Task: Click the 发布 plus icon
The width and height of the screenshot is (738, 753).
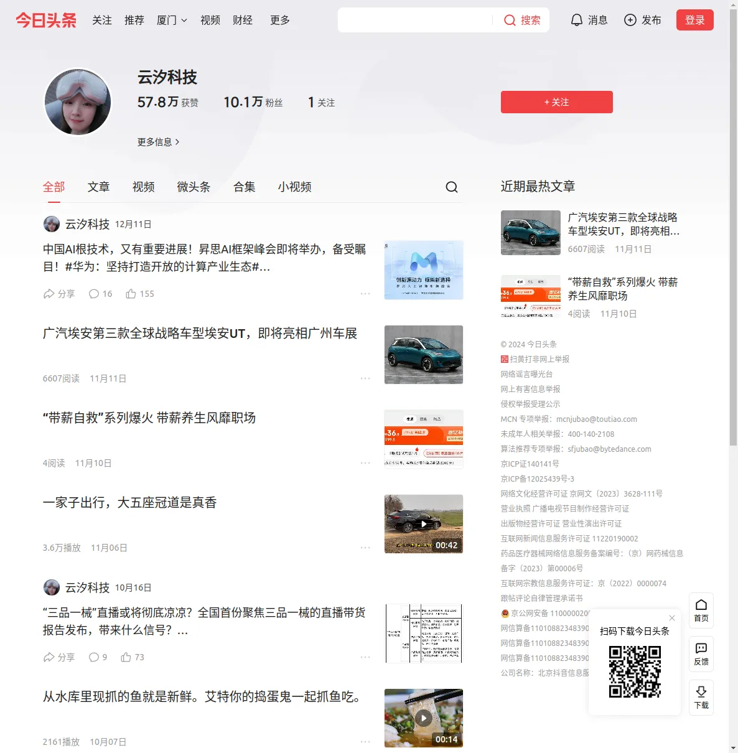Action: 630,20
